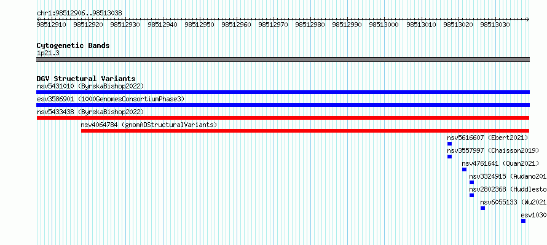547x245 pixels.
Task: Open nsv4064784 (gnomADStructuralVariants) label
Action: (149, 125)
